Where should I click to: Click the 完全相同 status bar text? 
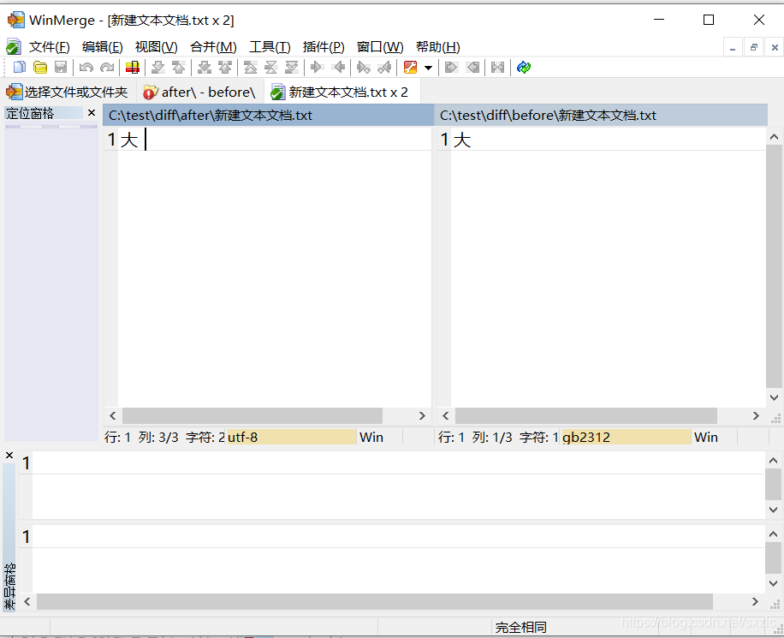pos(520,627)
